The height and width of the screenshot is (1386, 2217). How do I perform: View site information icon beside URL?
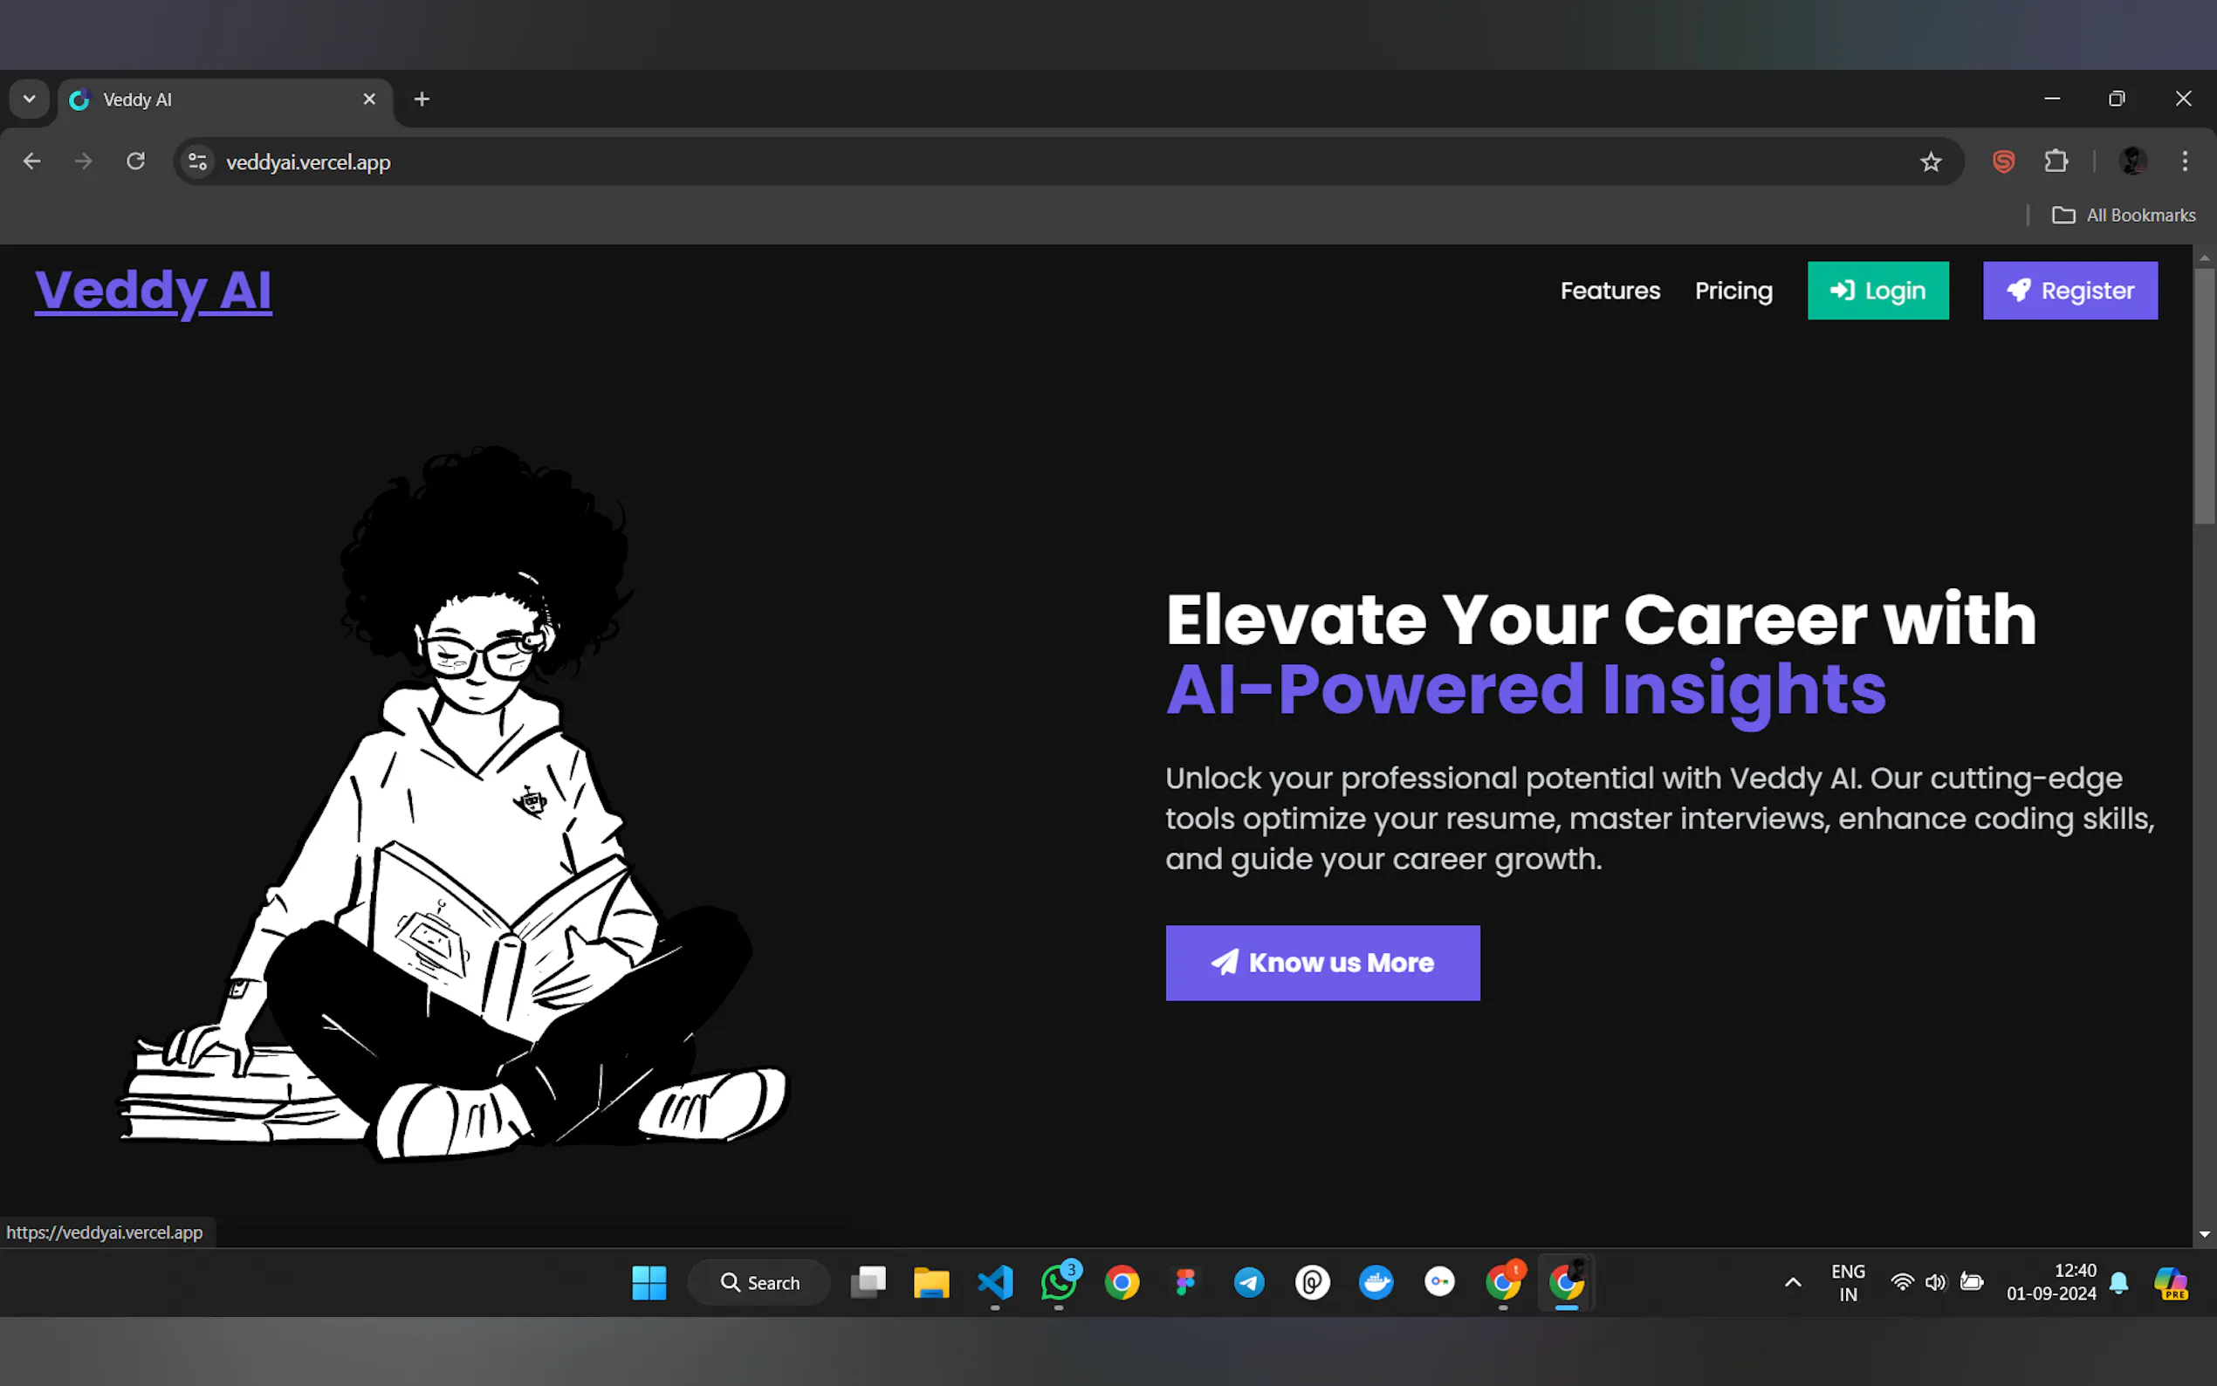pyautogui.click(x=197, y=162)
